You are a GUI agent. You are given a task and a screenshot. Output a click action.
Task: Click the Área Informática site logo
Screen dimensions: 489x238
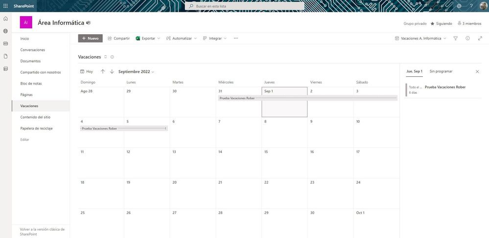click(x=26, y=22)
